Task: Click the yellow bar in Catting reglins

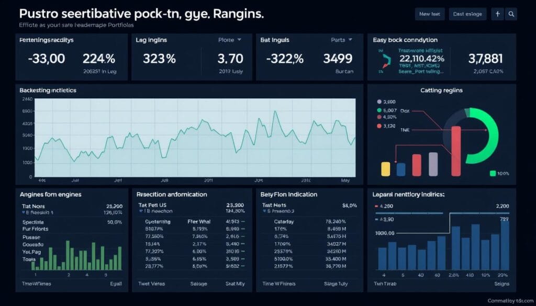Action: [x=386, y=168]
